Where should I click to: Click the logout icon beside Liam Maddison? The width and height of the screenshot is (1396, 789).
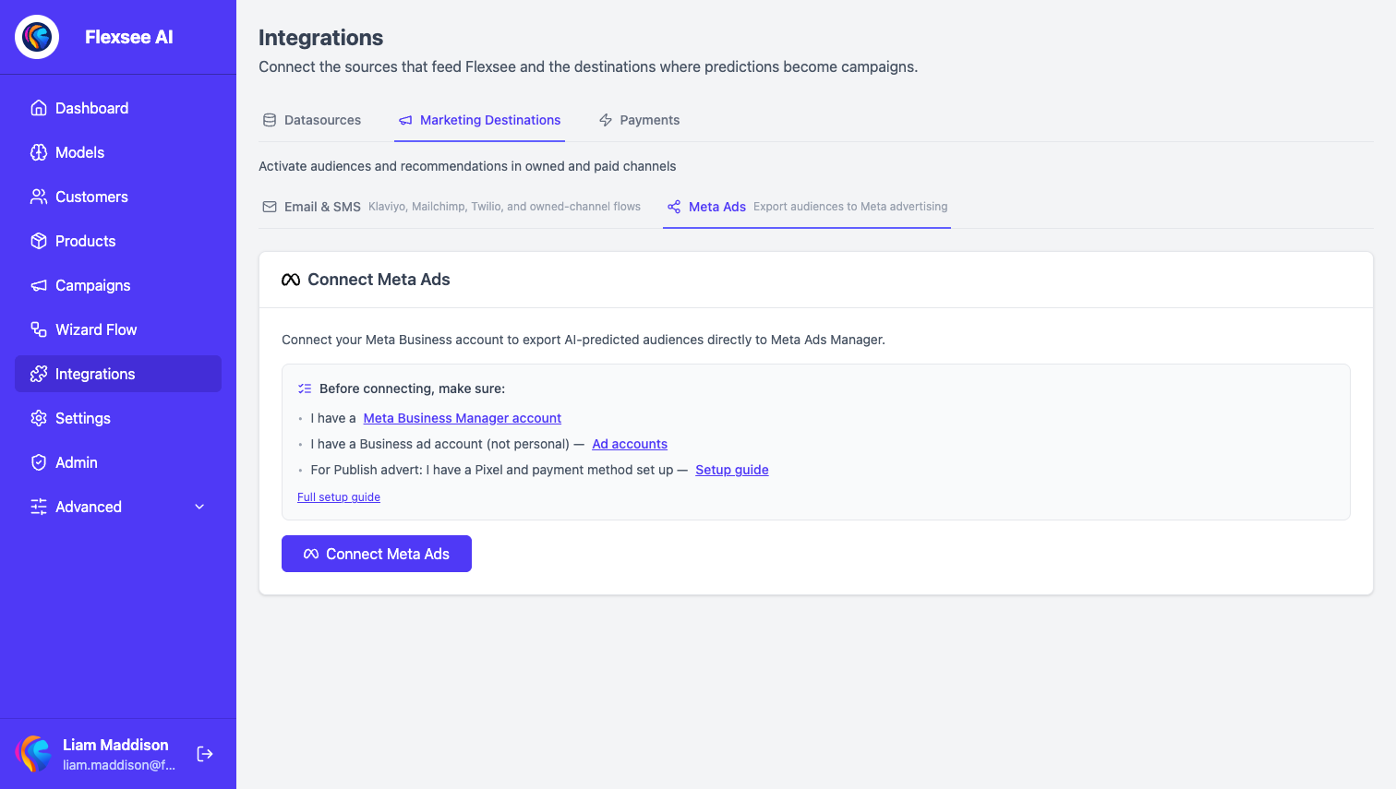click(x=205, y=754)
